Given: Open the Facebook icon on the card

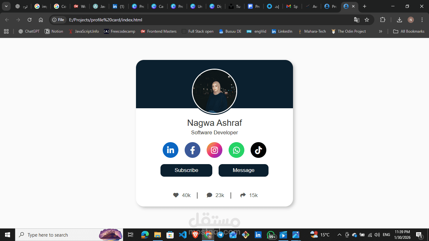Looking at the screenshot, I should click(x=192, y=150).
